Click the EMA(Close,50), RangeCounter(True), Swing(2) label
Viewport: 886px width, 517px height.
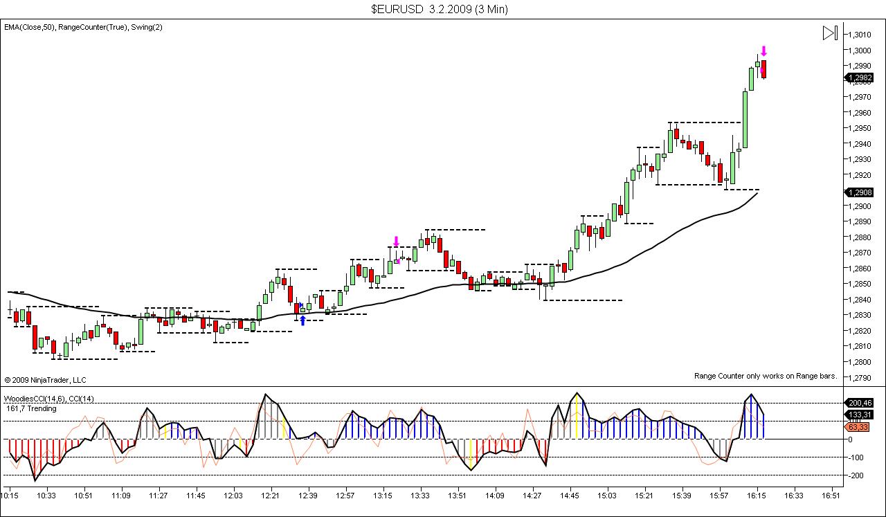tap(84, 27)
